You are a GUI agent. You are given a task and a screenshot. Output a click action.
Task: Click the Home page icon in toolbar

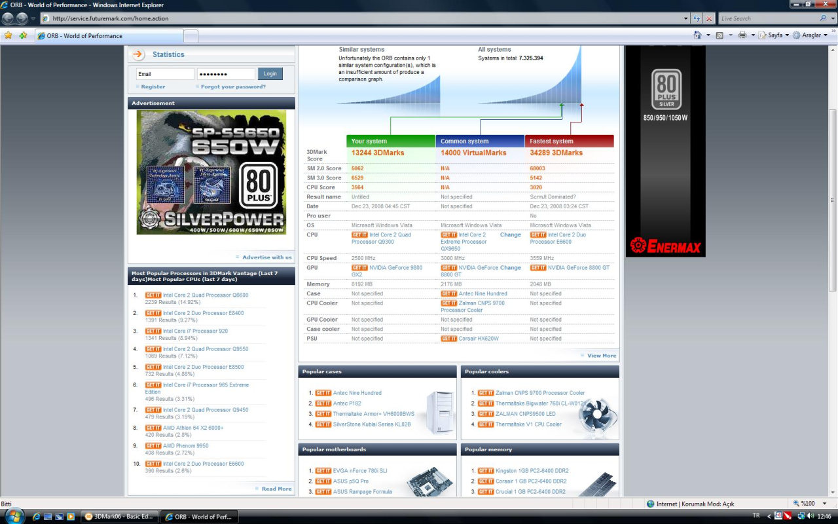[x=698, y=35]
